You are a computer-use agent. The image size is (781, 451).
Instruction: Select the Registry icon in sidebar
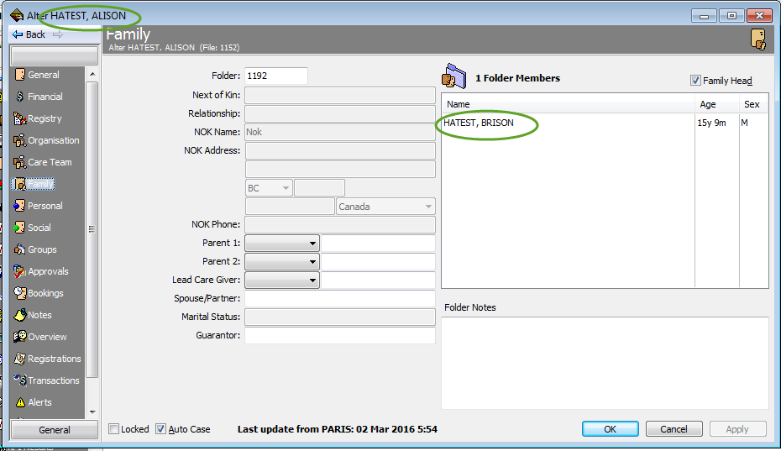click(19, 118)
